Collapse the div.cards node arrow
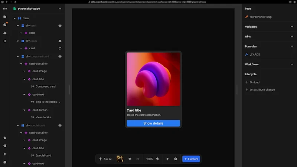297x167 pixels. click(18, 41)
